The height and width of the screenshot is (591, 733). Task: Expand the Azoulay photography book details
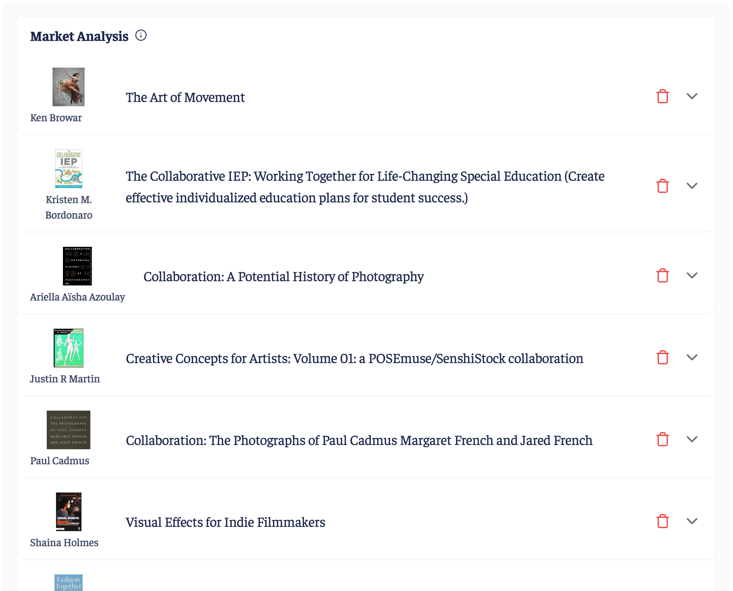click(692, 276)
